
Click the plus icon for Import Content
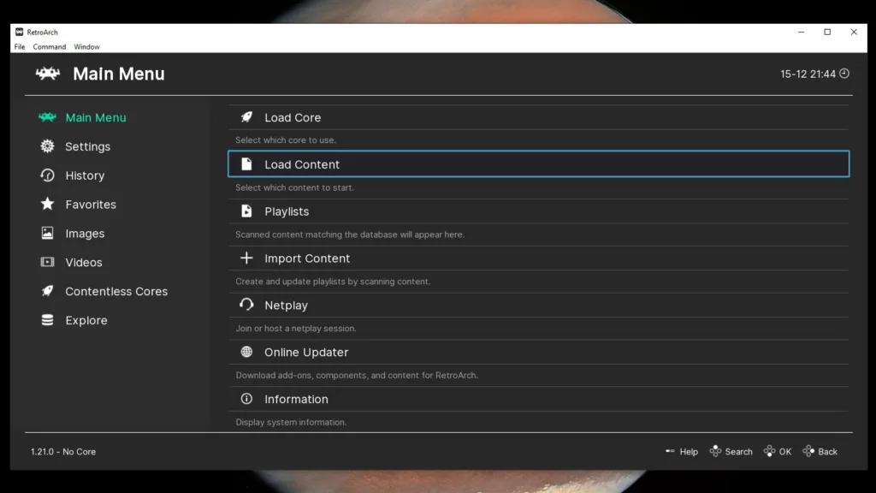click(x=246, y=258)
